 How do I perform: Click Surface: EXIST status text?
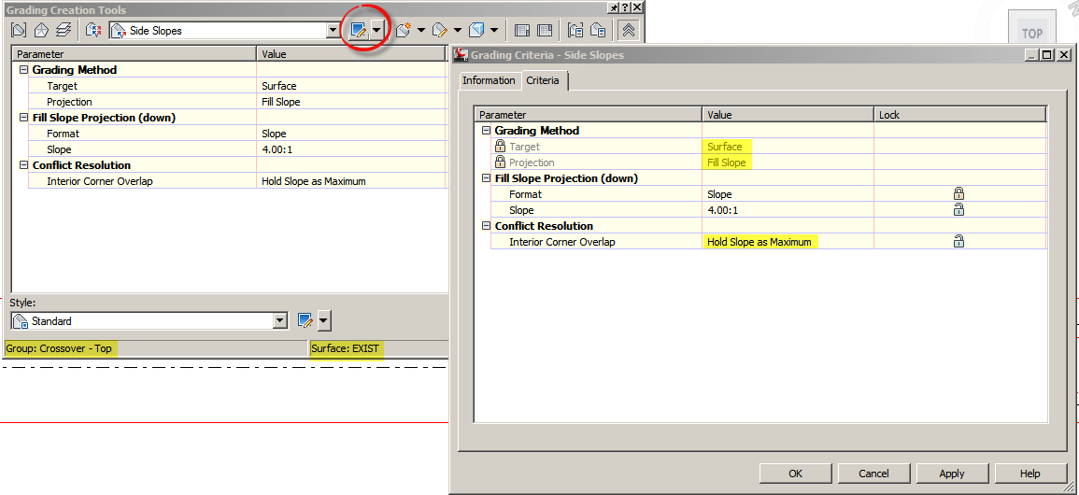(347, 347)
